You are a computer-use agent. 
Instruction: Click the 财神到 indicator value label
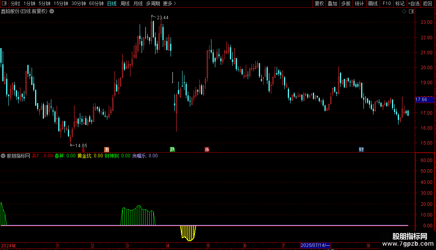[117, 156]
